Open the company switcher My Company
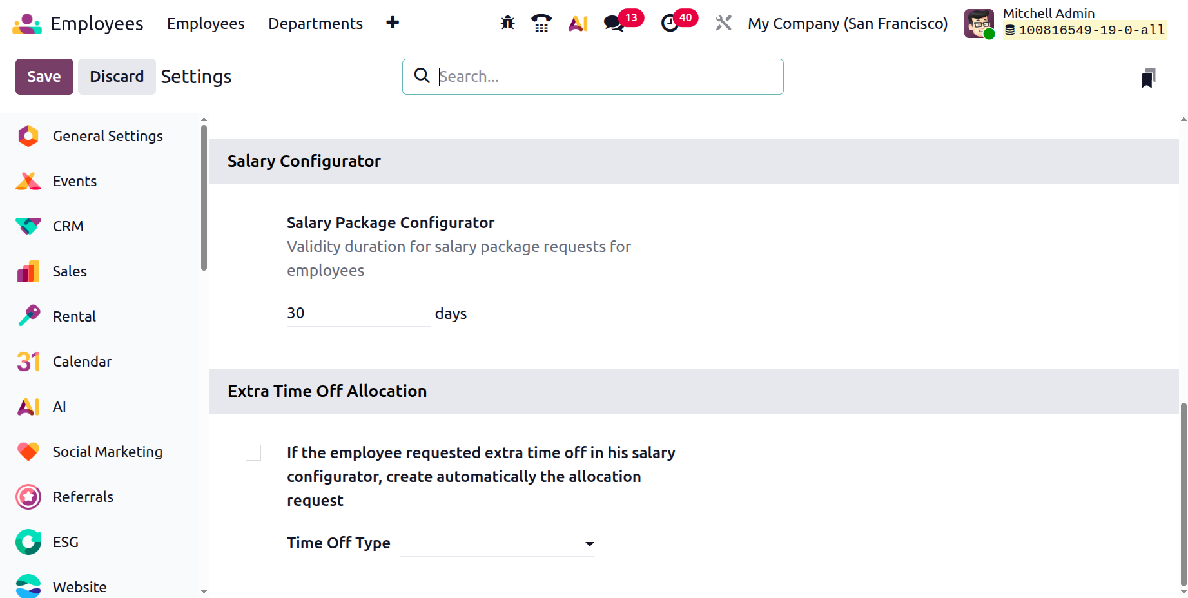The height and width of the screenshot is (598, 1188). pos(848,23)
